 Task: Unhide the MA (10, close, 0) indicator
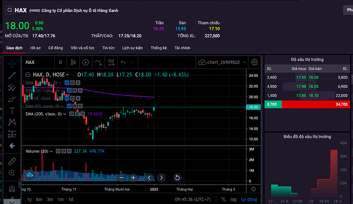pyautogui.click(x=67, y=98)
